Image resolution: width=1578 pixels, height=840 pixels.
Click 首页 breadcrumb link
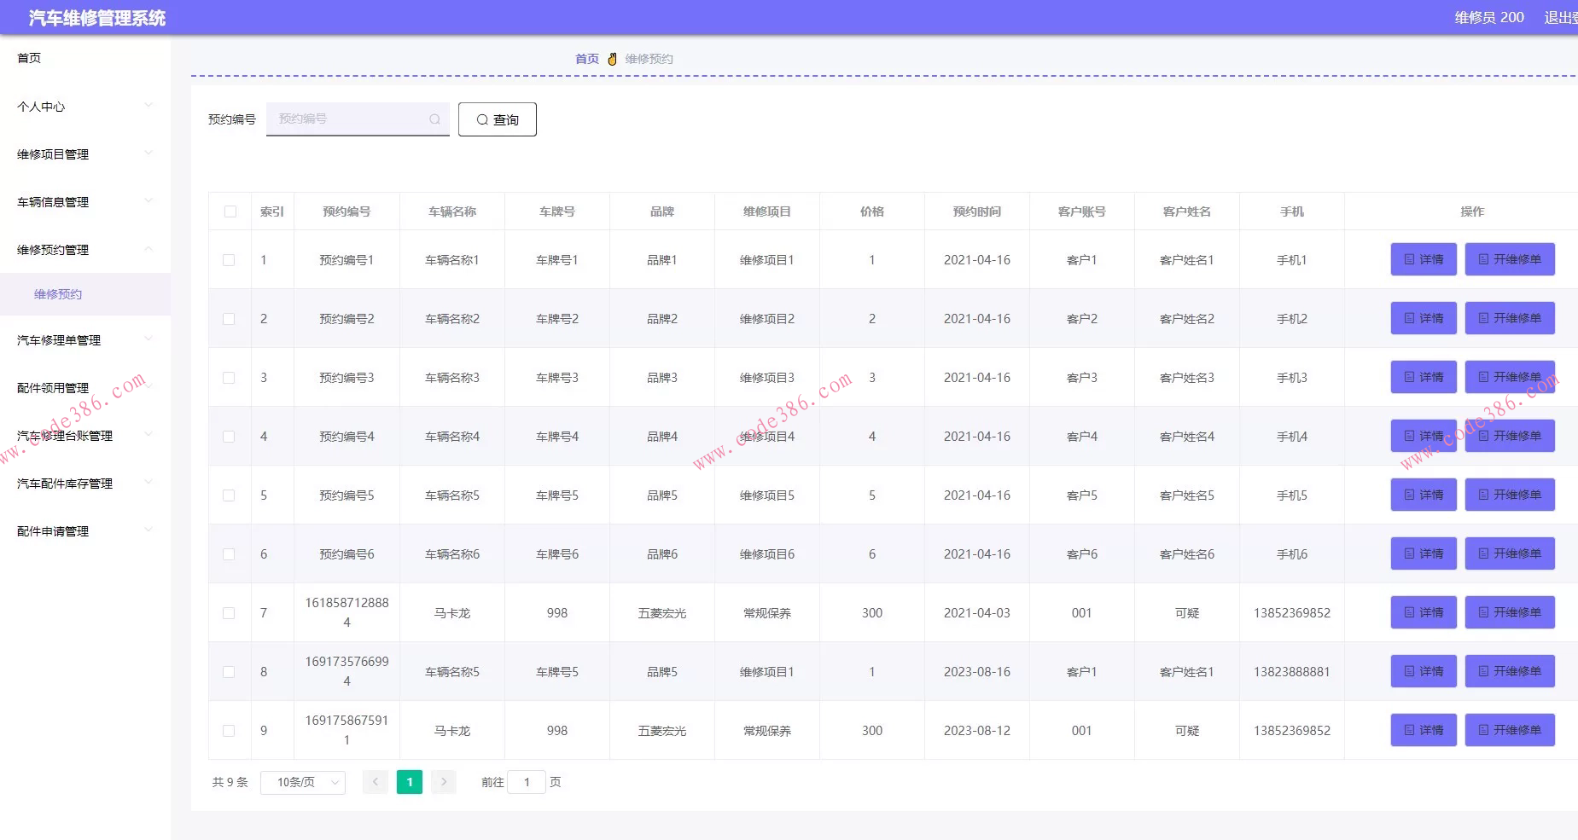tap(586, 59)
